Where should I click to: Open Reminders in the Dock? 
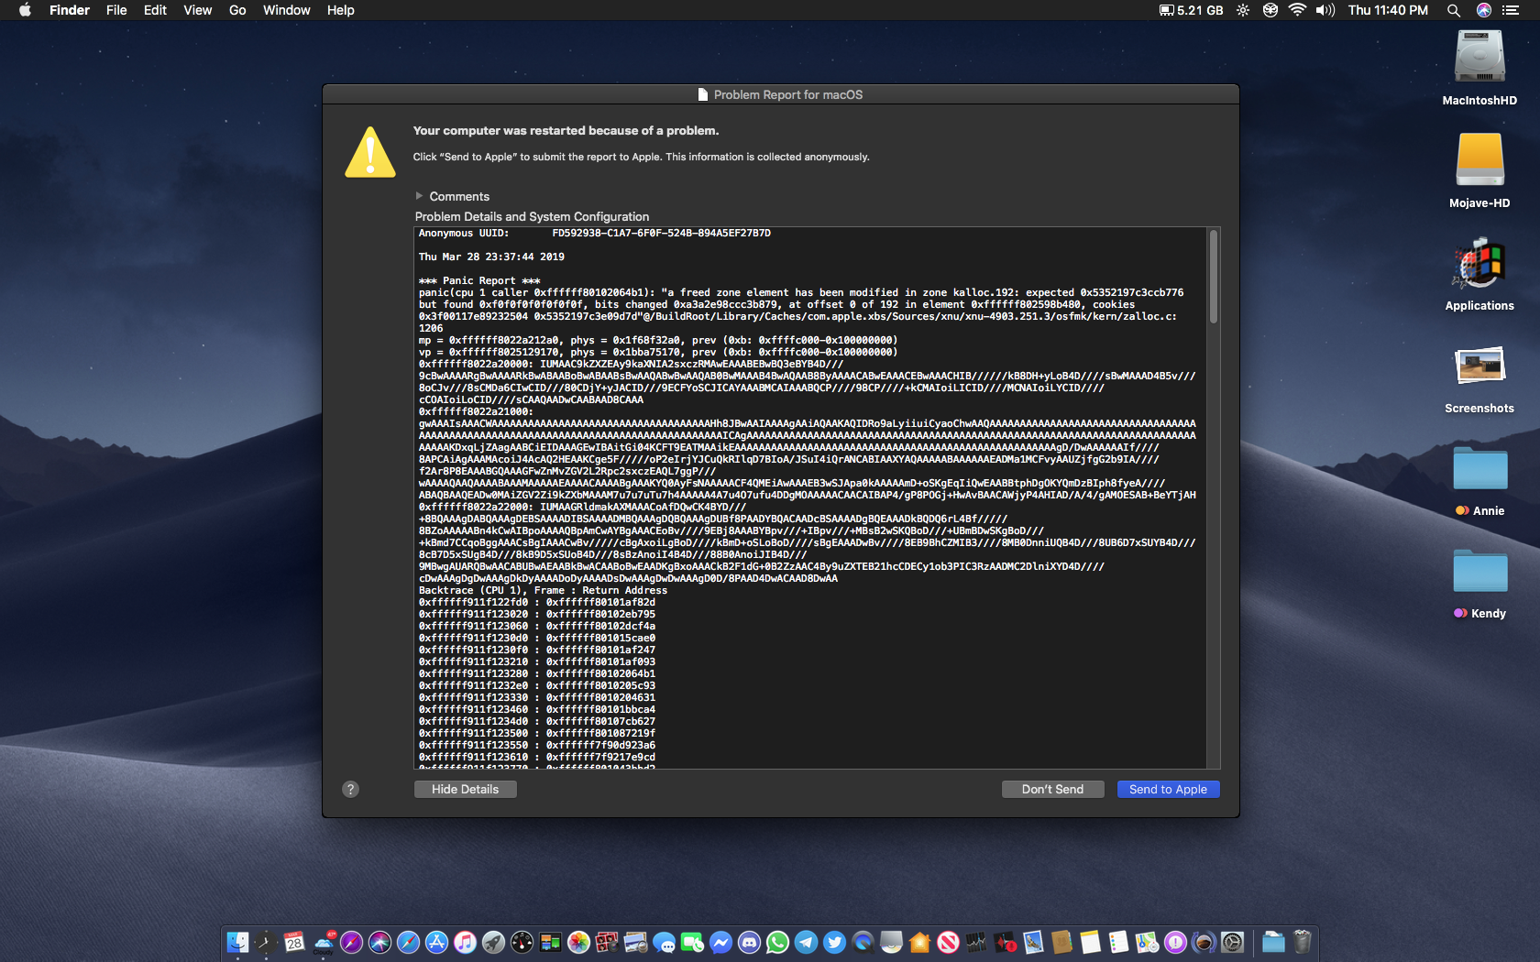(1118, 942)
